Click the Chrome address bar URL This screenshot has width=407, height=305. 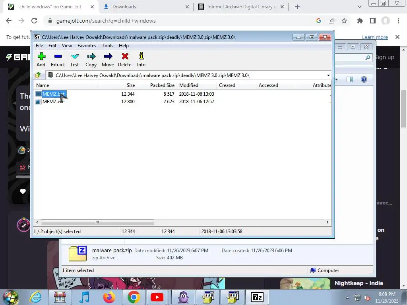106,21
